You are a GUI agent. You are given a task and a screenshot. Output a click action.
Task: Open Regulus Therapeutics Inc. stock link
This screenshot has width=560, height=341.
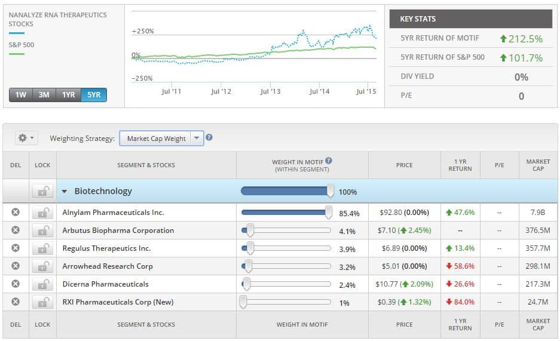[106, 248]
